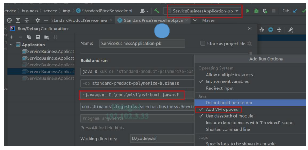
Task: Click the Copy Configuration icon
Action: [x=29, y=37]
